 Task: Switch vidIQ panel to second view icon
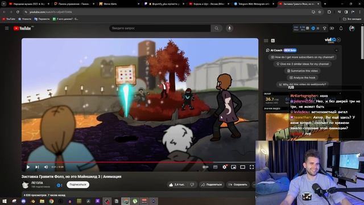click(x=273, y=40)
